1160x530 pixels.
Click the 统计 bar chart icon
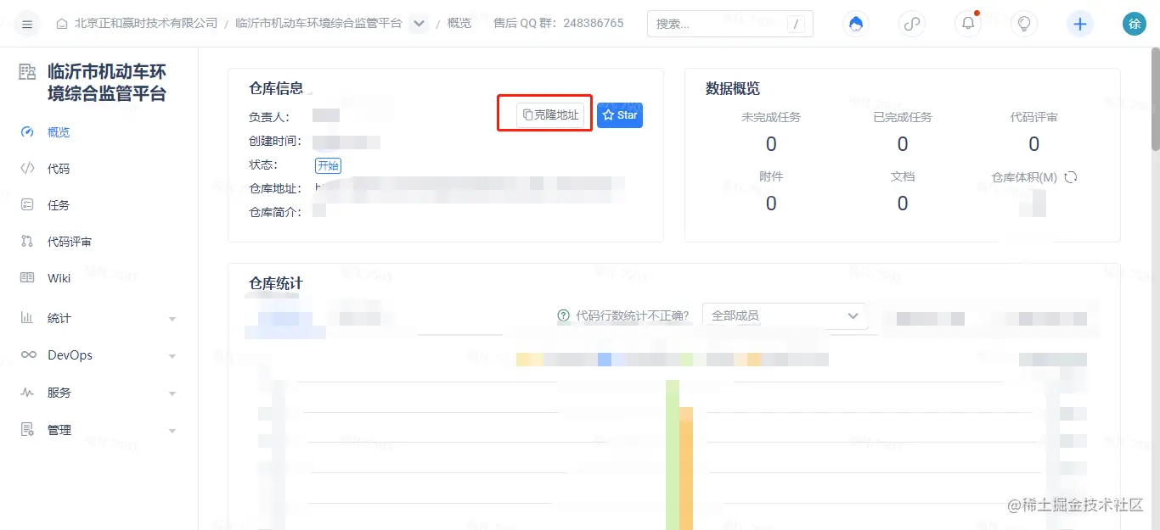coord(28,318)
